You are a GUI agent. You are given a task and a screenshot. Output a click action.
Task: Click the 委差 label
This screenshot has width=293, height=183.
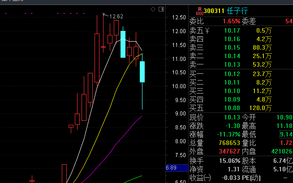(x=249, y=21)
